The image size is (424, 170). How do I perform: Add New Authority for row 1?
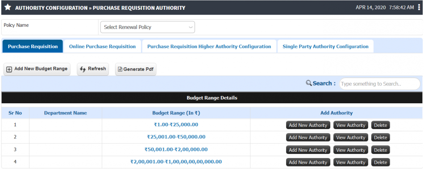(x=308, y=125)
